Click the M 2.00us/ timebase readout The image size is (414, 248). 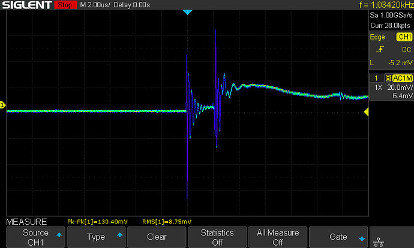[x=95, y=5]
